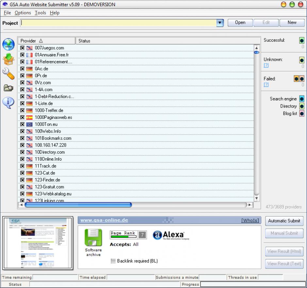Click the Search engine blue swatch
Screen dimensions: 307x288
(x=302, y=99)
